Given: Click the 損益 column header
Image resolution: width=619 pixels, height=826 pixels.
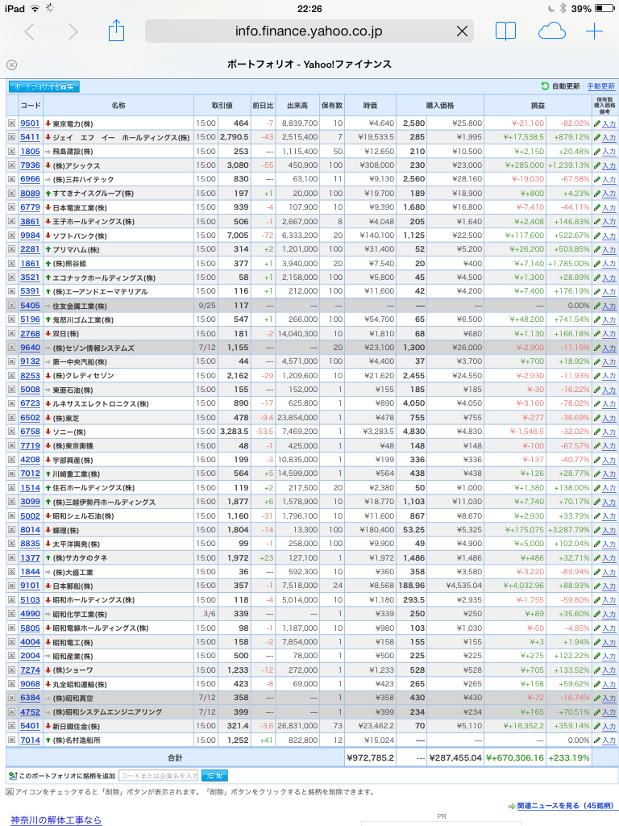Looking at the screenshot, I should 538,106.
